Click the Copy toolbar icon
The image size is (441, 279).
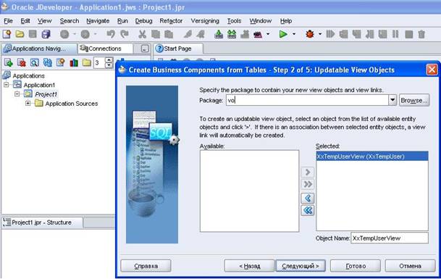(156, 34)
